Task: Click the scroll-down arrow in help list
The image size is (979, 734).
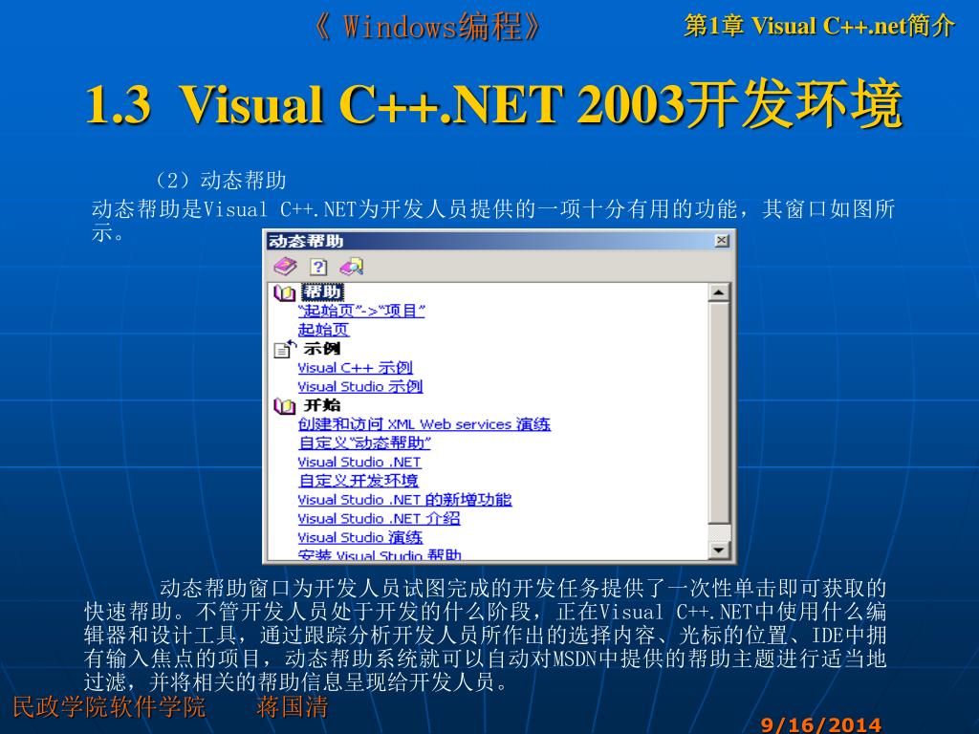Action: click(719, 550)
